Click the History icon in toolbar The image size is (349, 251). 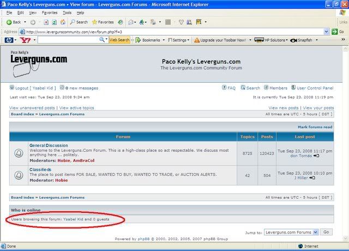click(121, 22)
